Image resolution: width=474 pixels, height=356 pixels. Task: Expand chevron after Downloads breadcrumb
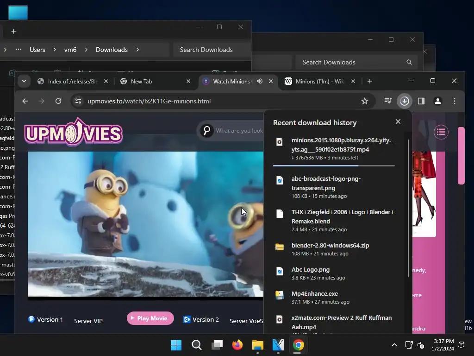137,50
